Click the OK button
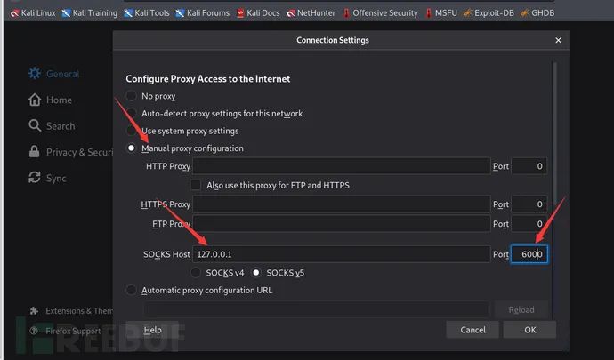 tap(529, 330)
